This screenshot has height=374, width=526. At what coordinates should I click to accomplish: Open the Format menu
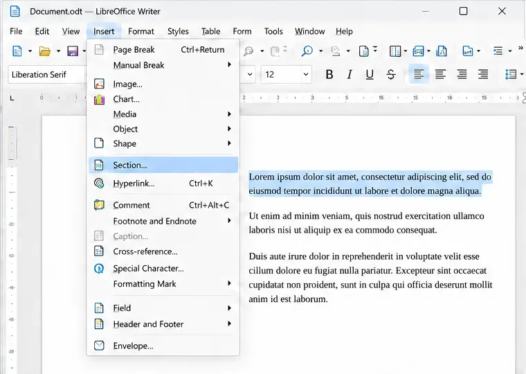[x=141, y=31]
